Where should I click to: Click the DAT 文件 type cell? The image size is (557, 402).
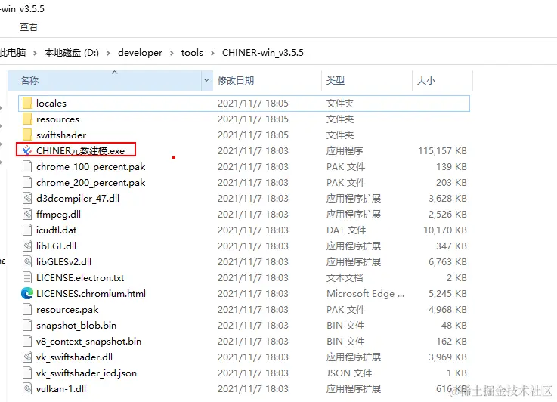346,230
